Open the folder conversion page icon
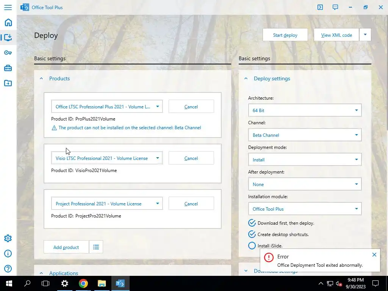This screenshot has width=388, height=291. pyautogui.click(x=8, y=83)
